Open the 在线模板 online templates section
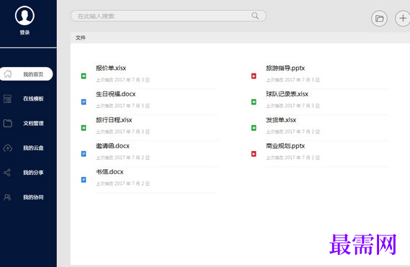 coord(33,99)
